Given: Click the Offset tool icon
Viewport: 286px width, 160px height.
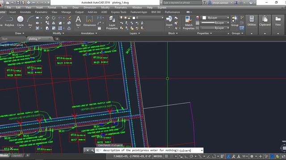Looking at the screenshot, I should coord(69,28).
